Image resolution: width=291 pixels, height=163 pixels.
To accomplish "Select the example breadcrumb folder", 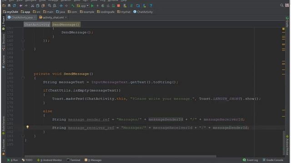I will (87, 12).
